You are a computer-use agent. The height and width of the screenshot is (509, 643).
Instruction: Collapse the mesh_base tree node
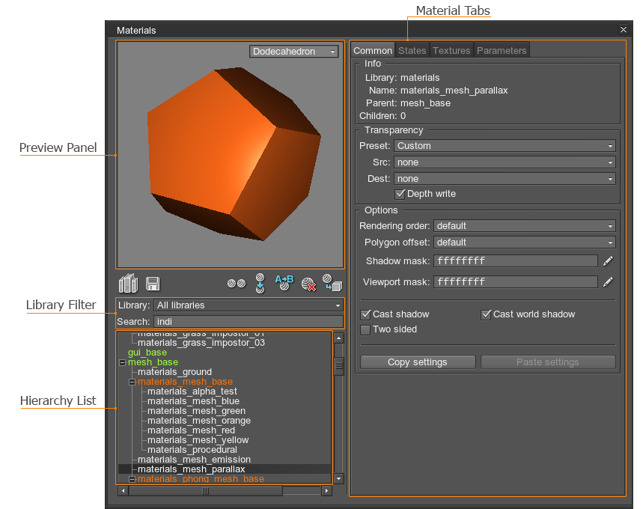click(x=122, y=362)
